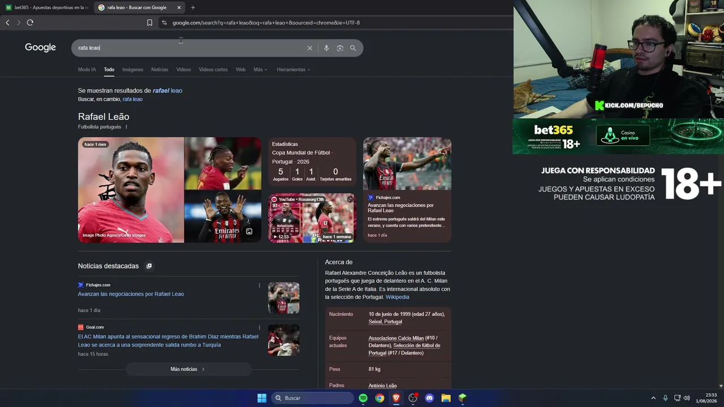Click the Google logo

[40, 47]
